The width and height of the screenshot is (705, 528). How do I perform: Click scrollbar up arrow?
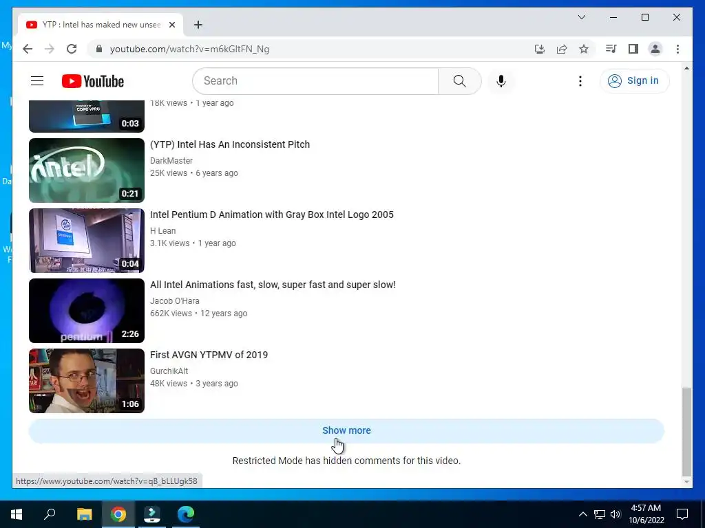pos(686,68)
